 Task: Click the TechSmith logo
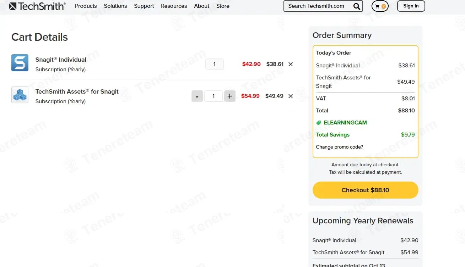[37, 6]
